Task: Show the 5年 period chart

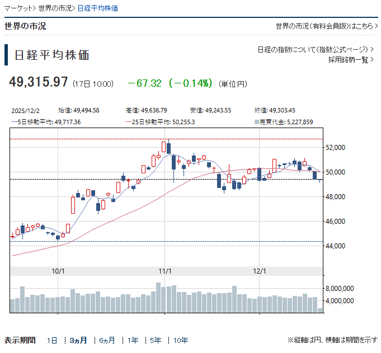Action: tap(156, 340)
